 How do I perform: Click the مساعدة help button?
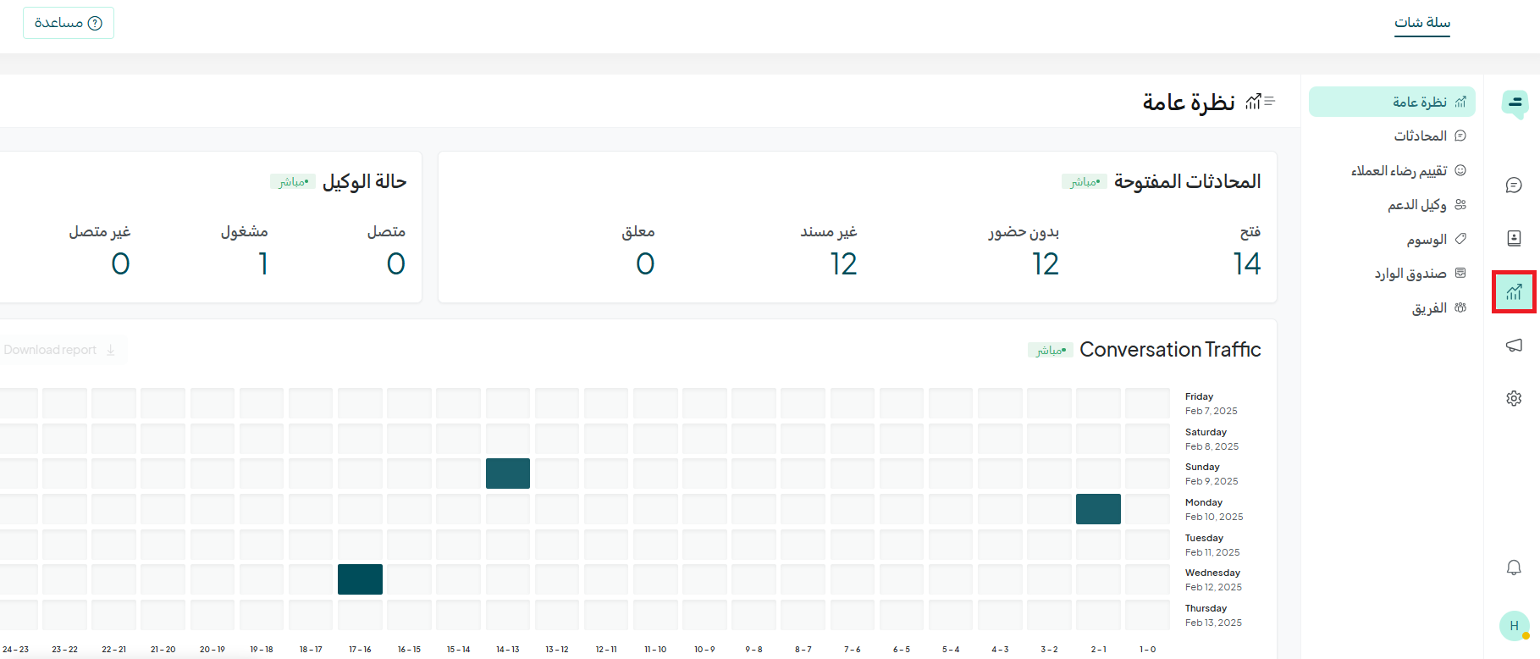69,23
